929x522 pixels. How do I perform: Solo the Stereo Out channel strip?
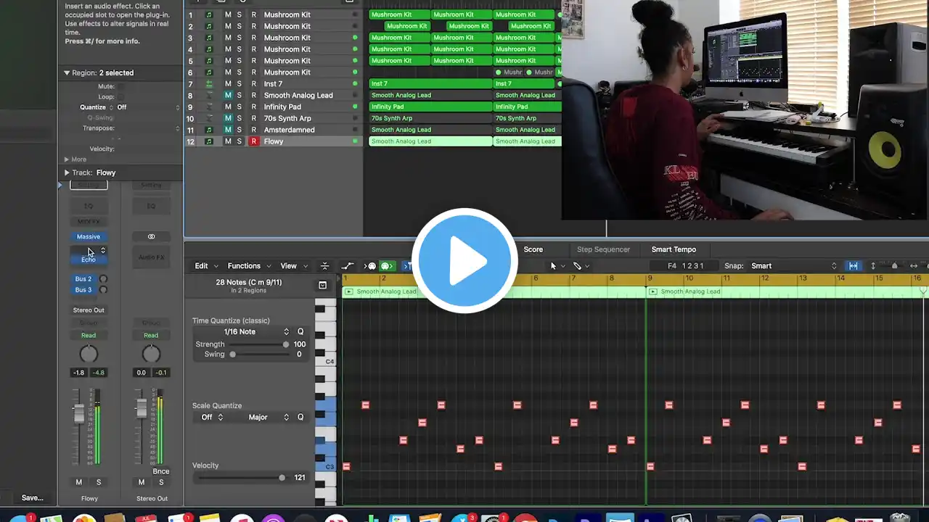point(161,482)
